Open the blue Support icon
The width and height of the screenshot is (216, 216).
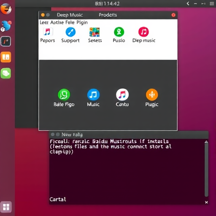(x=70, y=32)
